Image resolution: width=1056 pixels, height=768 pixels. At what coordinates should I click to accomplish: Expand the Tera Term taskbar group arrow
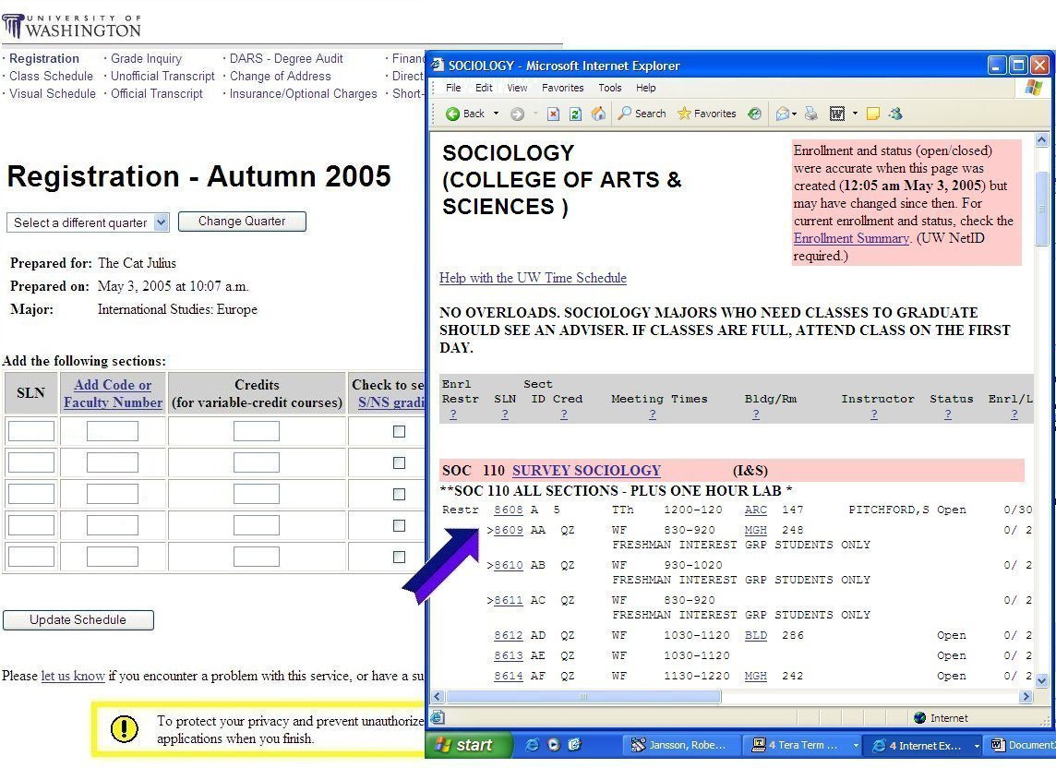(x=856, y=746)
